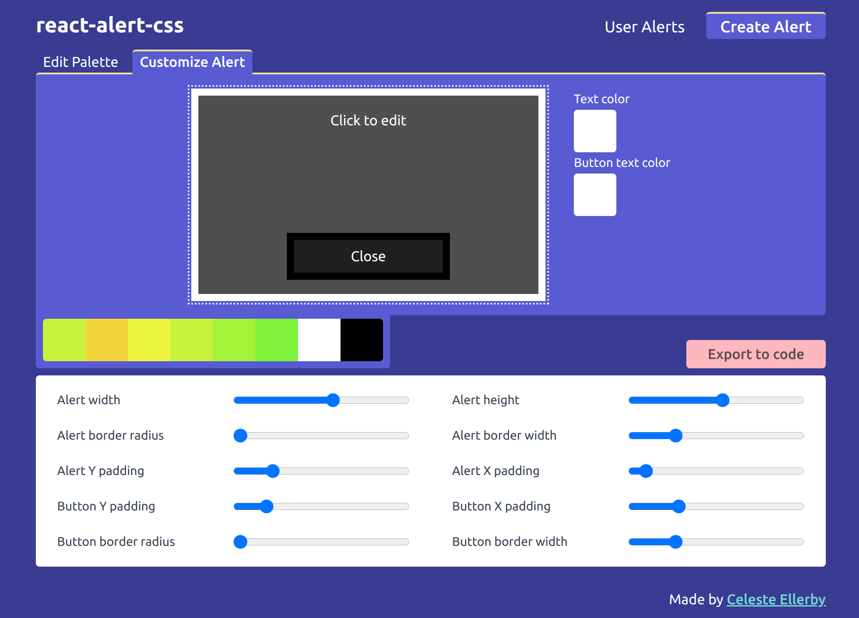Switch to the Edit Palette tab

(81, 62)
